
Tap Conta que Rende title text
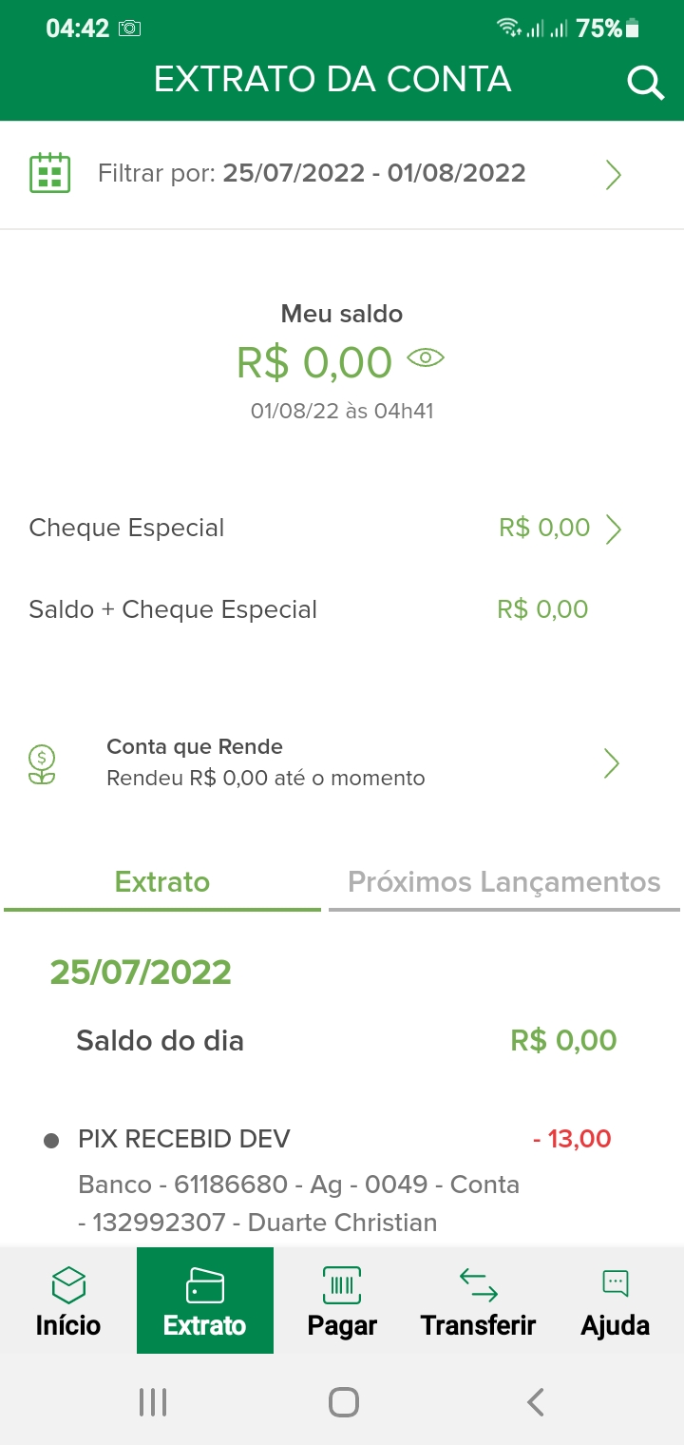point(195,747)
